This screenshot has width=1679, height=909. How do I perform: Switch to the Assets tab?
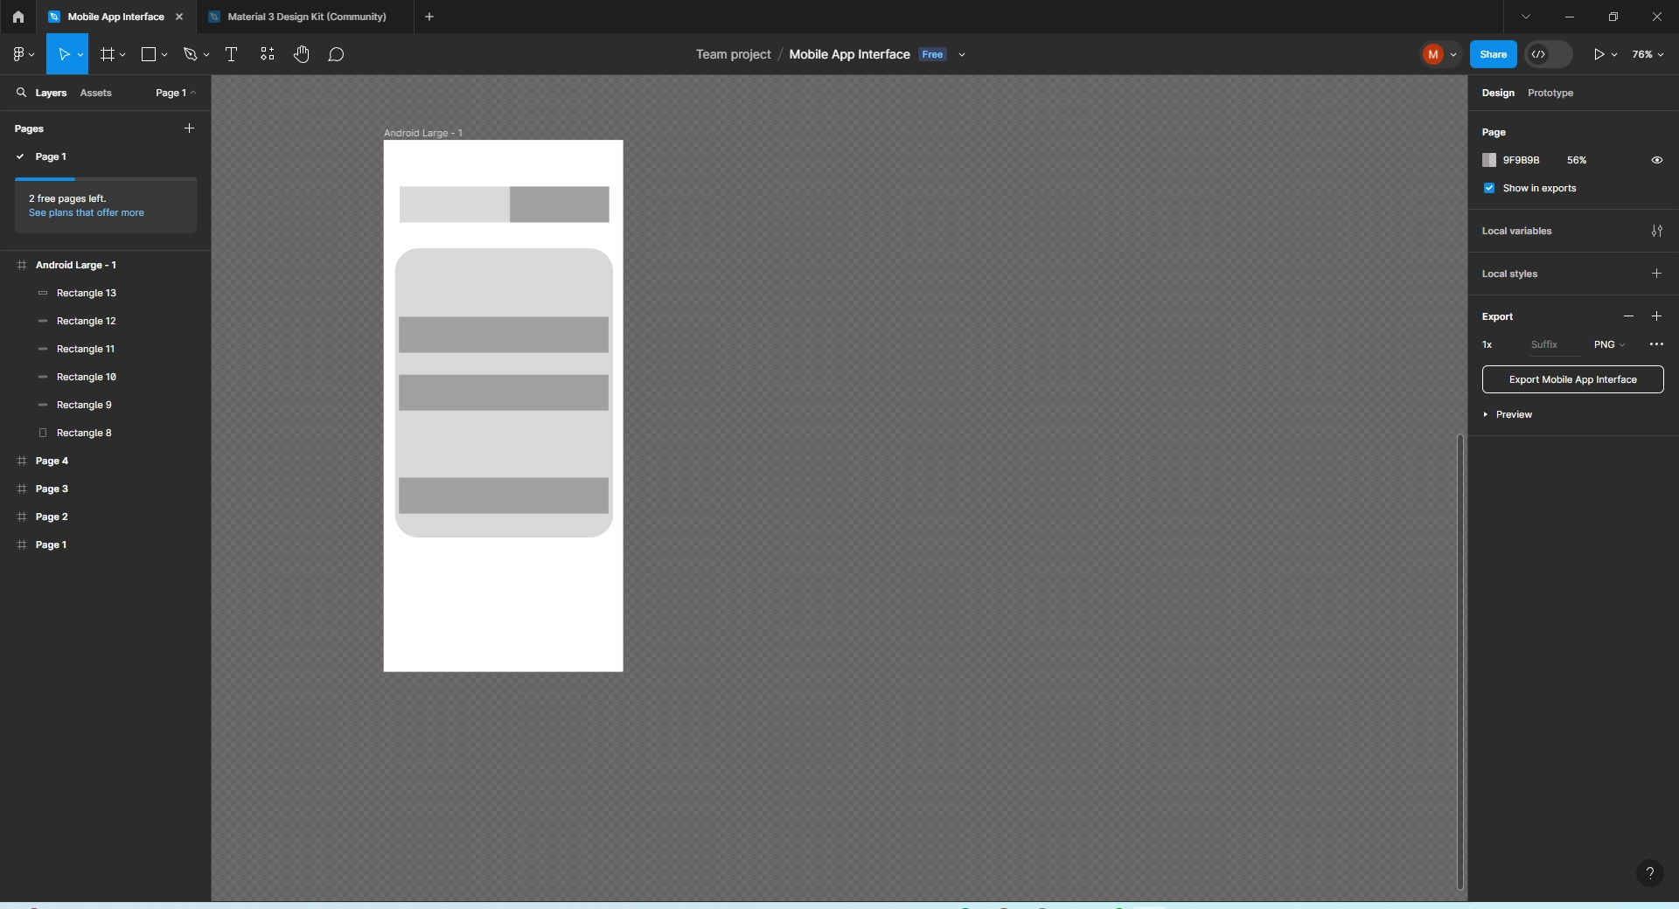95,93
